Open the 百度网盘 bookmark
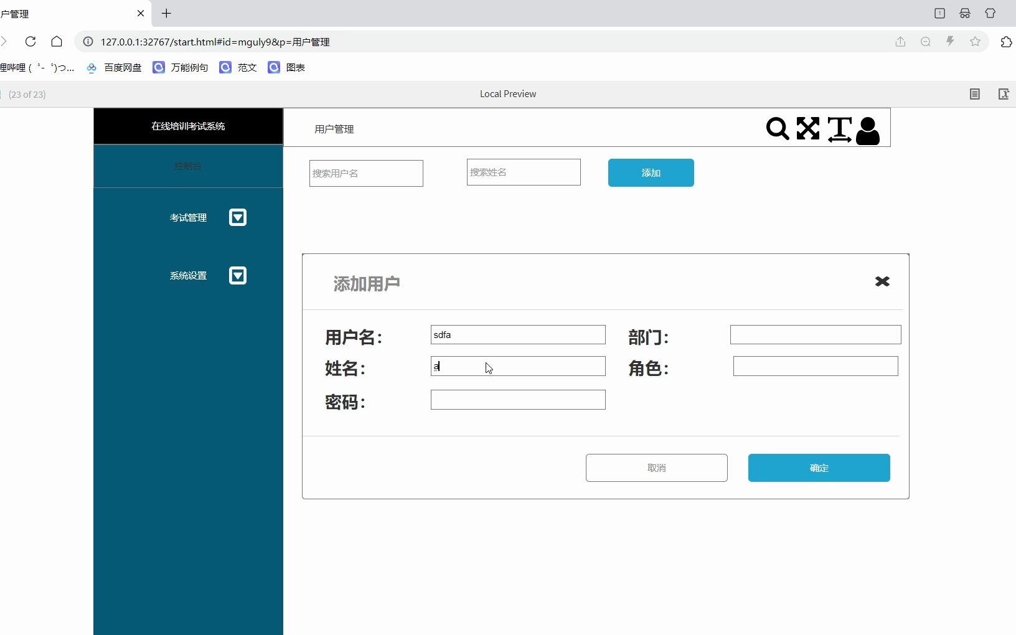1016x635 pixels. click(114, 67)
